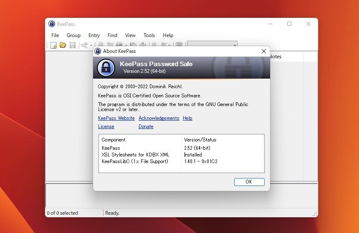Select the View menu
This screenshot has width=359, height=233.
click(130, 35)
